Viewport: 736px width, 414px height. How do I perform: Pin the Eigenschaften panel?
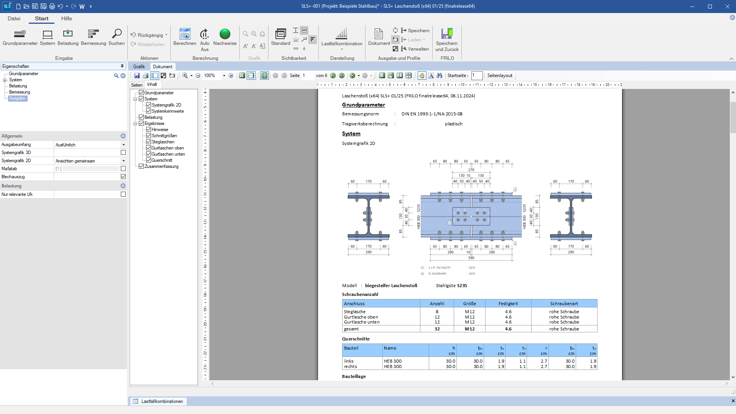(122, 66)
